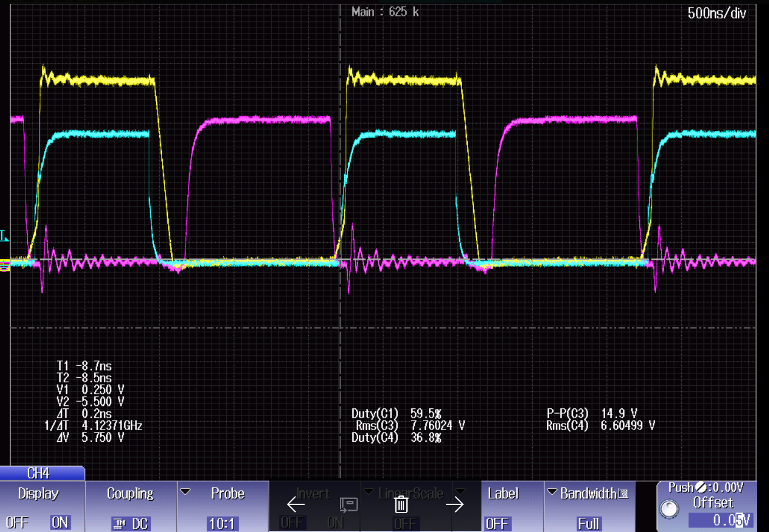Click the Push 0.00V reset label
This screenshot has width=769, height=532.
point(706,488)
